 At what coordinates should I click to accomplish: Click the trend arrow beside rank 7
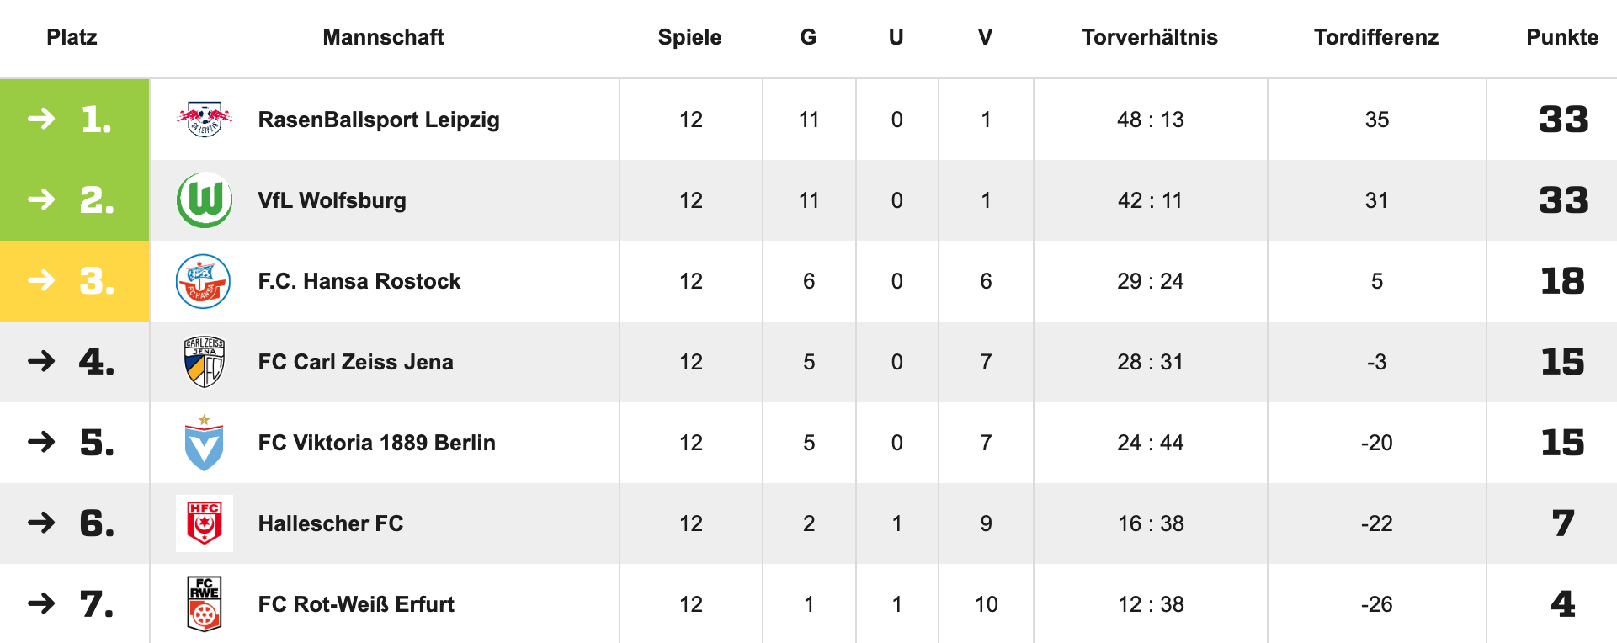41,603
